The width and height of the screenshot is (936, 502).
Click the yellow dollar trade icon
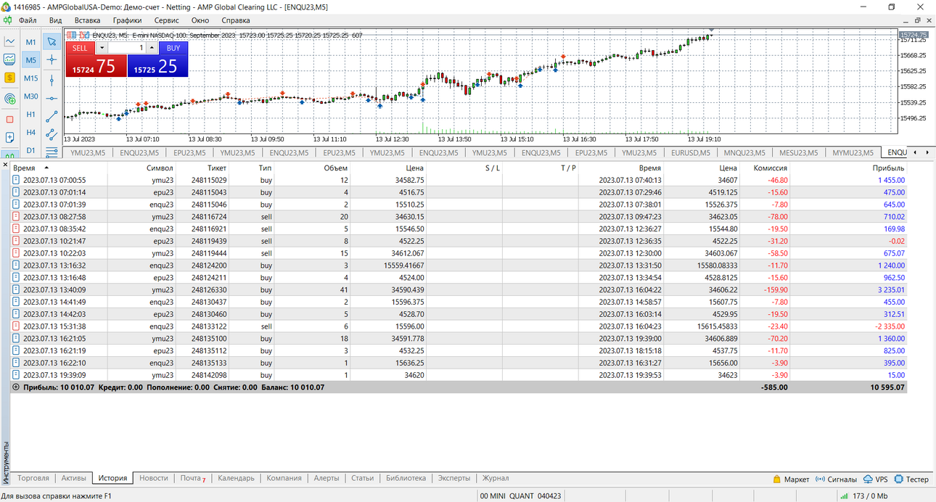[9, 78]
